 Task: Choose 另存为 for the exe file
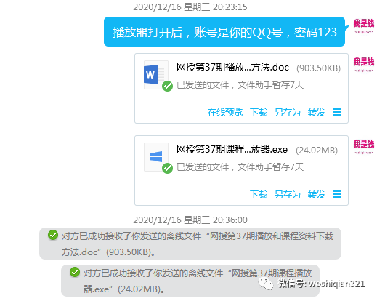point(288,195)
